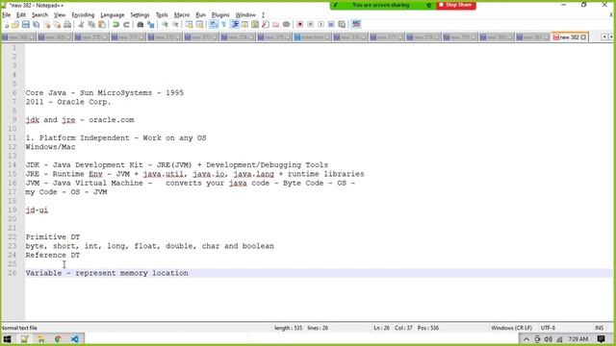Click the Close All documents toolbar icon
Image resolution: width=616 pixels, height=346 pixels.
(x=57, y=24)
